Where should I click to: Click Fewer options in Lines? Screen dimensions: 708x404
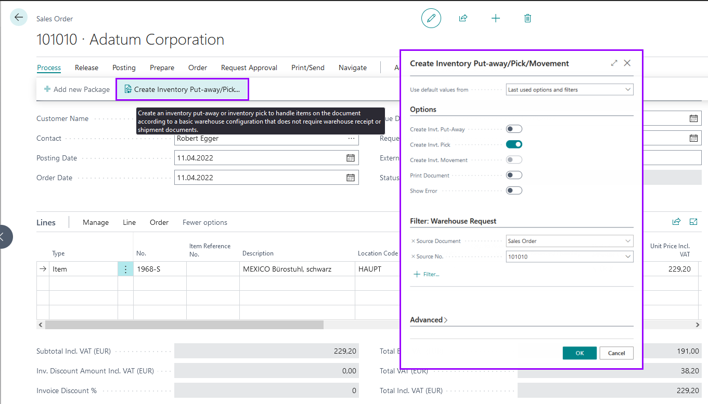205,222
